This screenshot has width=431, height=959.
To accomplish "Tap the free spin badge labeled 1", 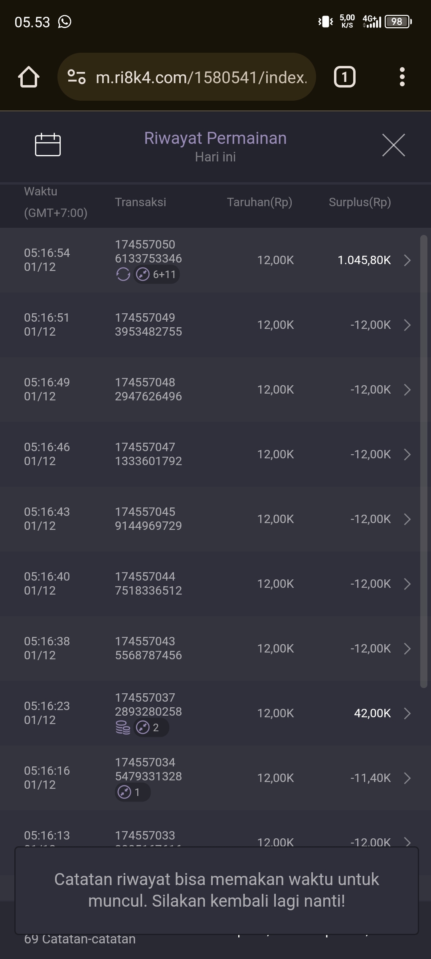I will pyautogui.click(x=132, y=792).
